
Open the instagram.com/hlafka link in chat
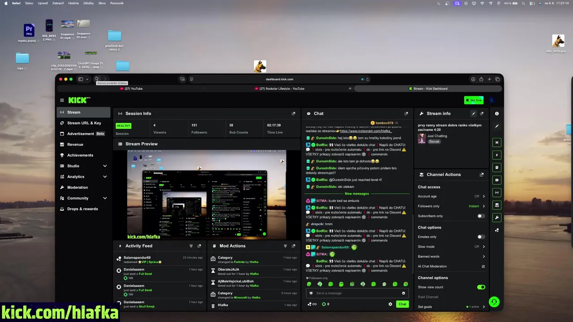tap(366, 131)
